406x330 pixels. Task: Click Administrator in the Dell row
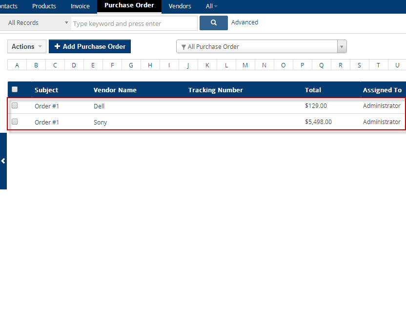[382, 105]
